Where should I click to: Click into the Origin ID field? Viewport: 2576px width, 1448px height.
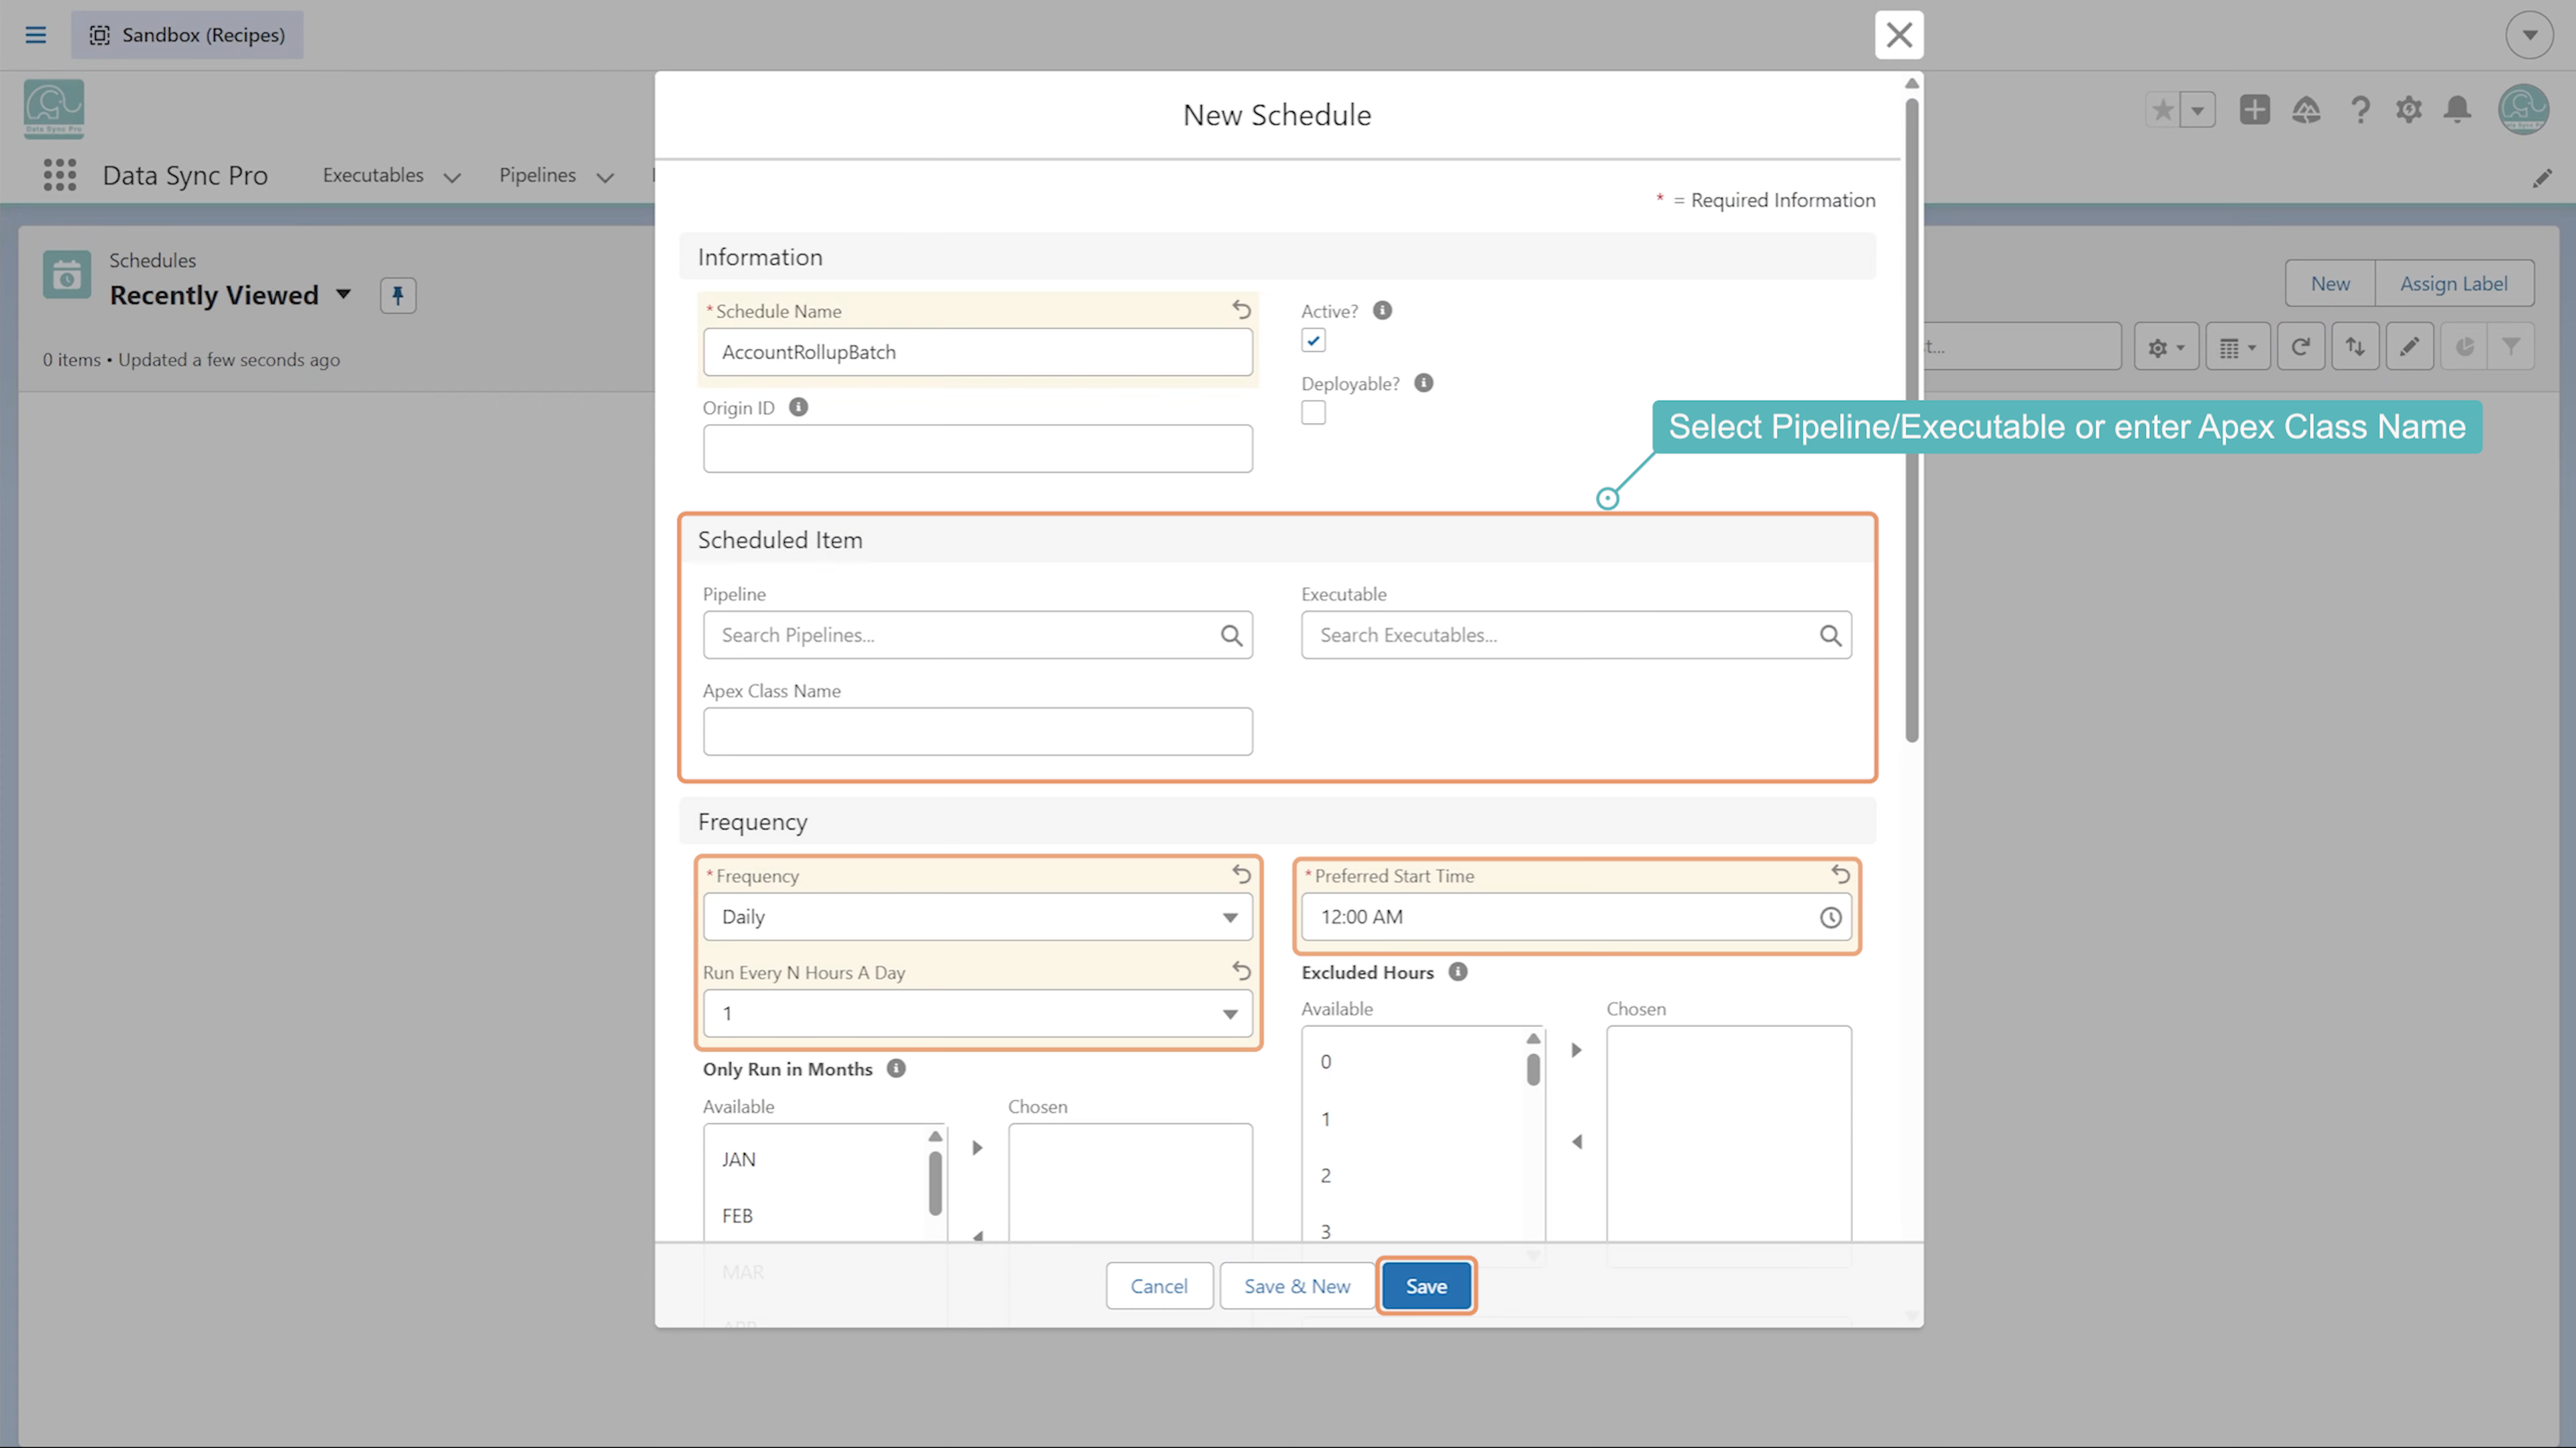click(x=977, y=448)
